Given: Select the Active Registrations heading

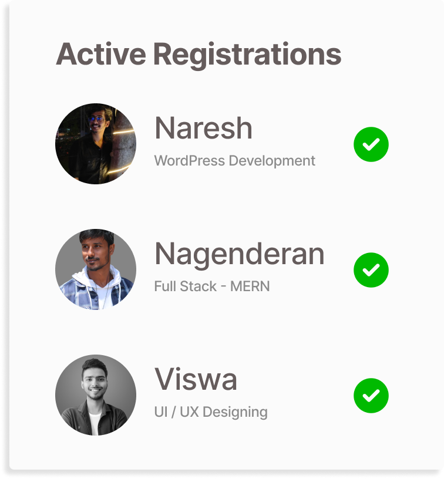Looking at the screenshot, I should tap(198, 53).
